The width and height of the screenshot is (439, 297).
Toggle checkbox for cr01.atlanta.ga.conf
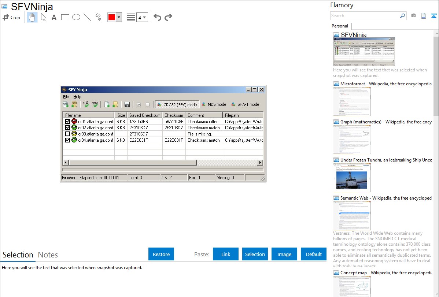(67, 122)
